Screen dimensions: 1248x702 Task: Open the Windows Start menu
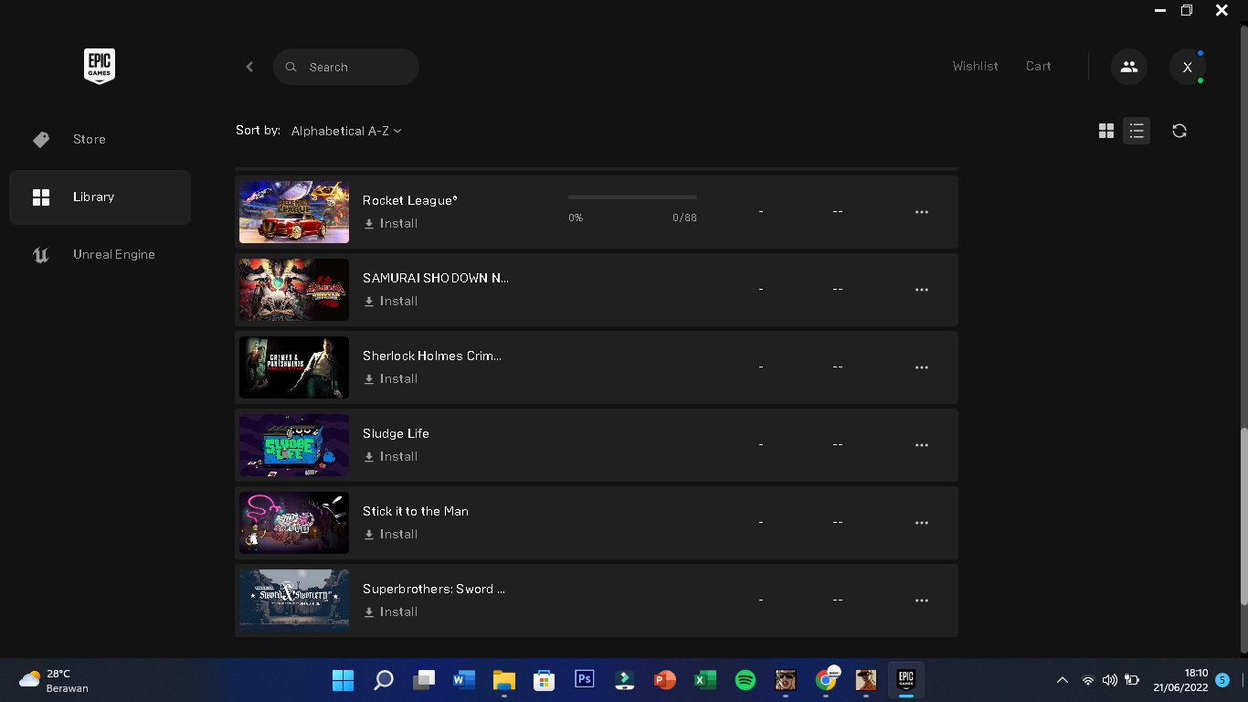pyautogui.click(x=344, y=680)
